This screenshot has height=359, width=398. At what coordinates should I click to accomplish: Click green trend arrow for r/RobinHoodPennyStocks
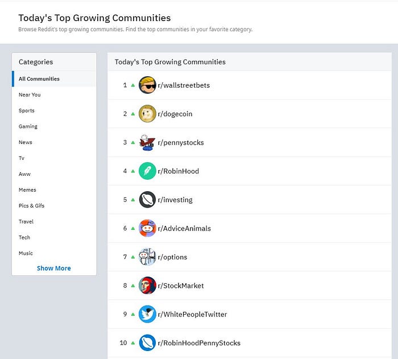point(132,343)
